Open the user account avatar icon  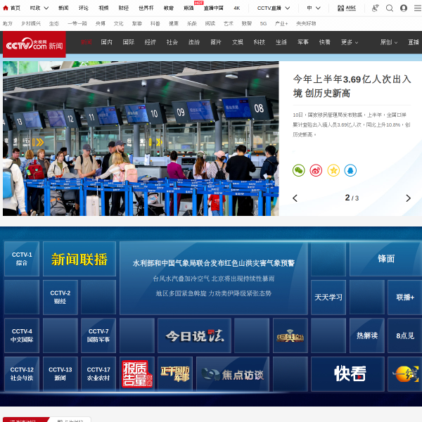coord(404,8)
